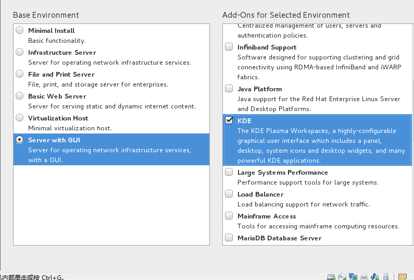Enable Large Systems Performance add-on
The width and height of the screenshot is (414, 280).
[229, 172]
